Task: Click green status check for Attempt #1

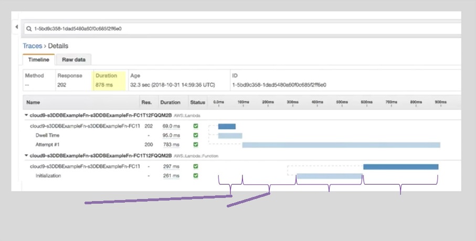Action: [x=196, y=144]
